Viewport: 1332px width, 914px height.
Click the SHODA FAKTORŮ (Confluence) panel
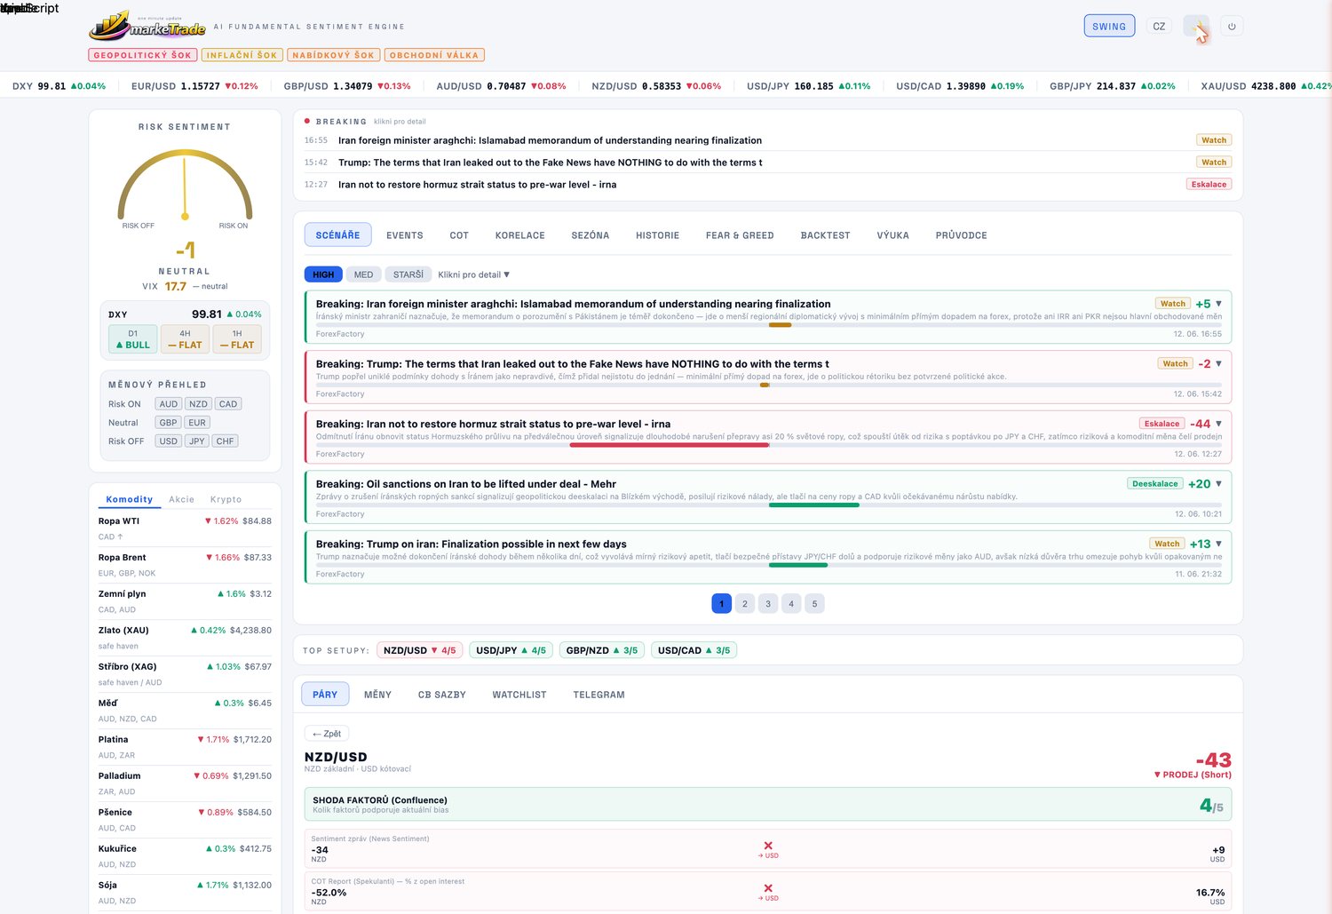pyautogui.click(x=768, y=805)
